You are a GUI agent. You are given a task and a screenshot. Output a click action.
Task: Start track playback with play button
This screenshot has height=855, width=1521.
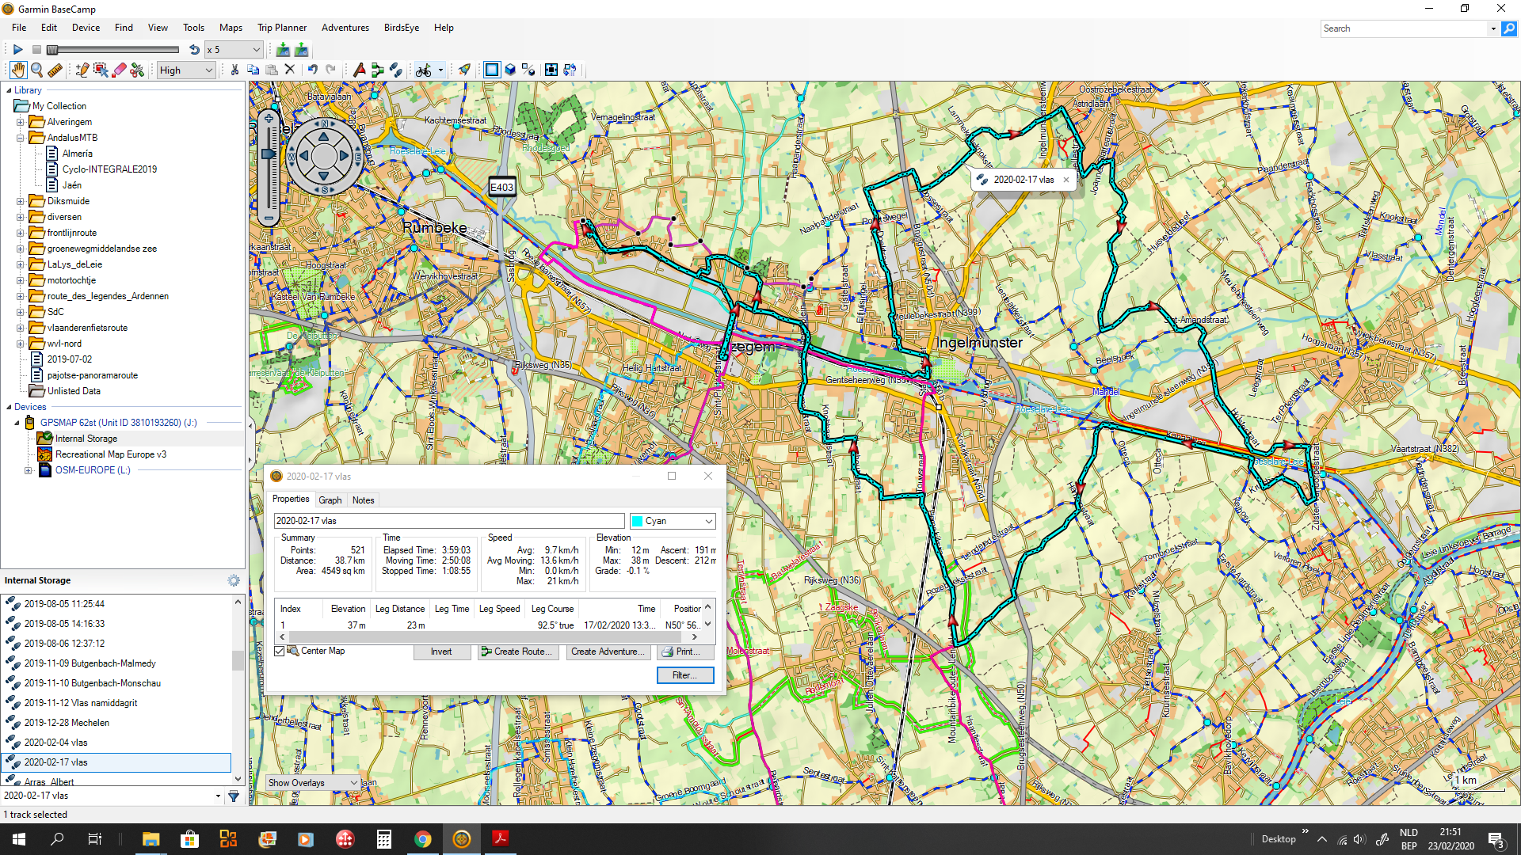17,49
